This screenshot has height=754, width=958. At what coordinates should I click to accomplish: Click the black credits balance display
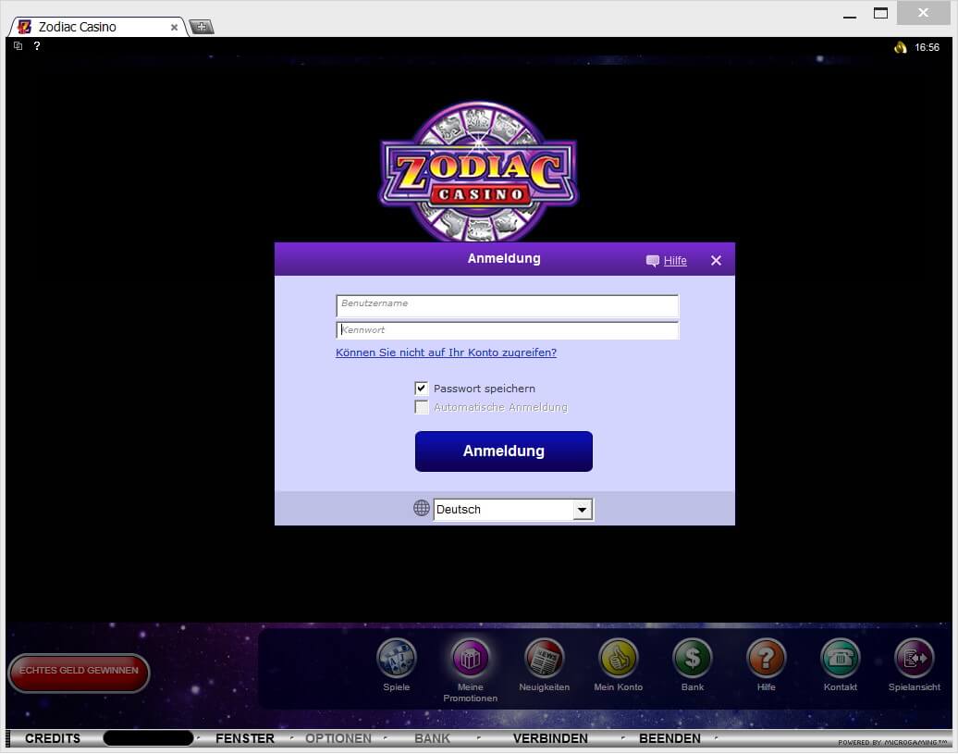[x=148, y=738]
